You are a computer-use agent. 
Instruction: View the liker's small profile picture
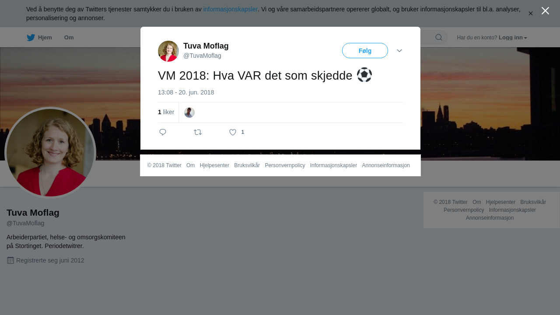click(x=189, y=112)
